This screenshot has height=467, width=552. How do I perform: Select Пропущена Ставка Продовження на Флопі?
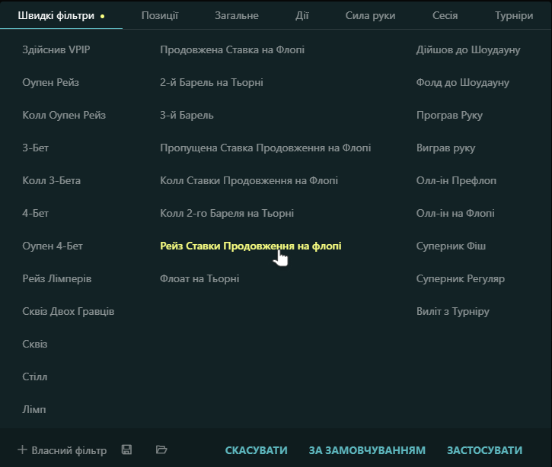tap(266, 148)
